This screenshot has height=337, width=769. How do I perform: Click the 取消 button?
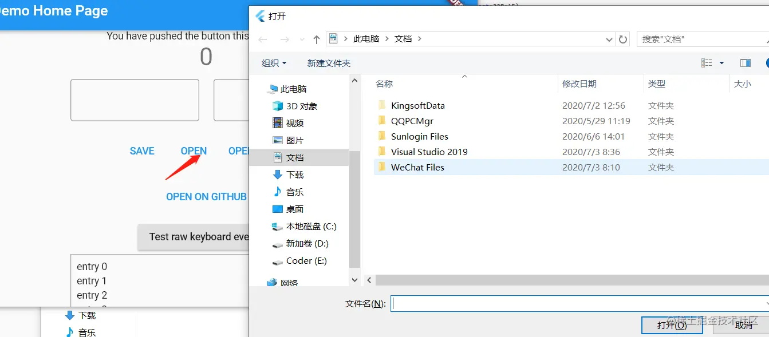click(742, 325)
